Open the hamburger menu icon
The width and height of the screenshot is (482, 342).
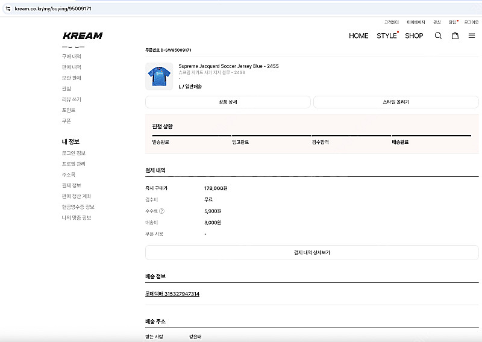click(472, 36)
